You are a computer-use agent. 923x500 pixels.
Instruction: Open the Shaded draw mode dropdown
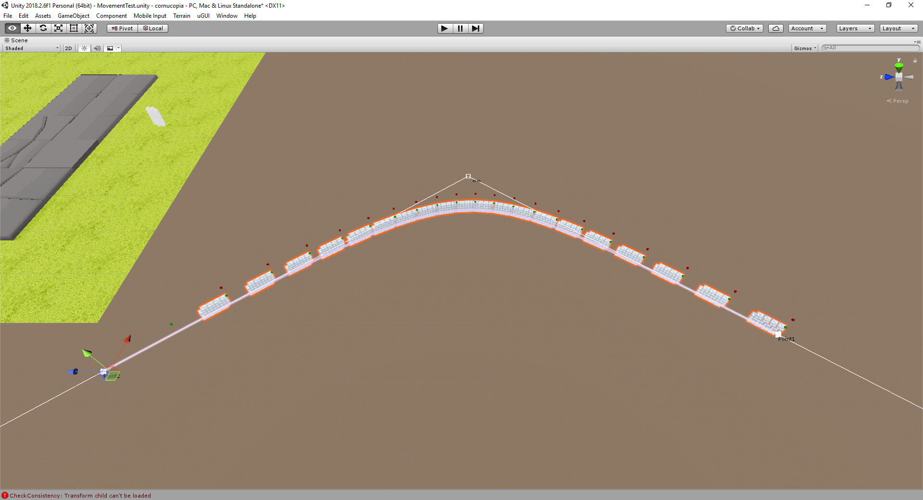pyautogui.click(x=31, y=48)
